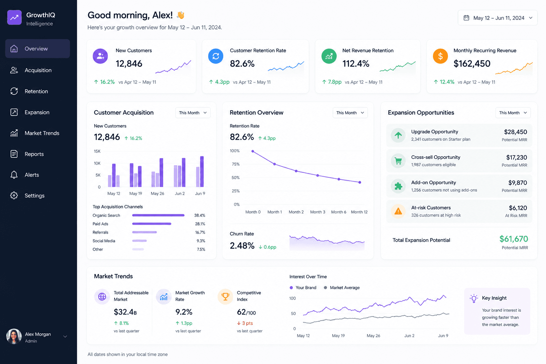Click the Competitive Index trophy icon
546x364 pixels.
[x=225, y=296]
